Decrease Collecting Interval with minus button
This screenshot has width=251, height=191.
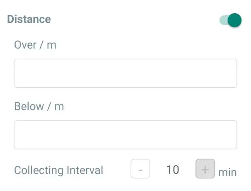[140, 169]
